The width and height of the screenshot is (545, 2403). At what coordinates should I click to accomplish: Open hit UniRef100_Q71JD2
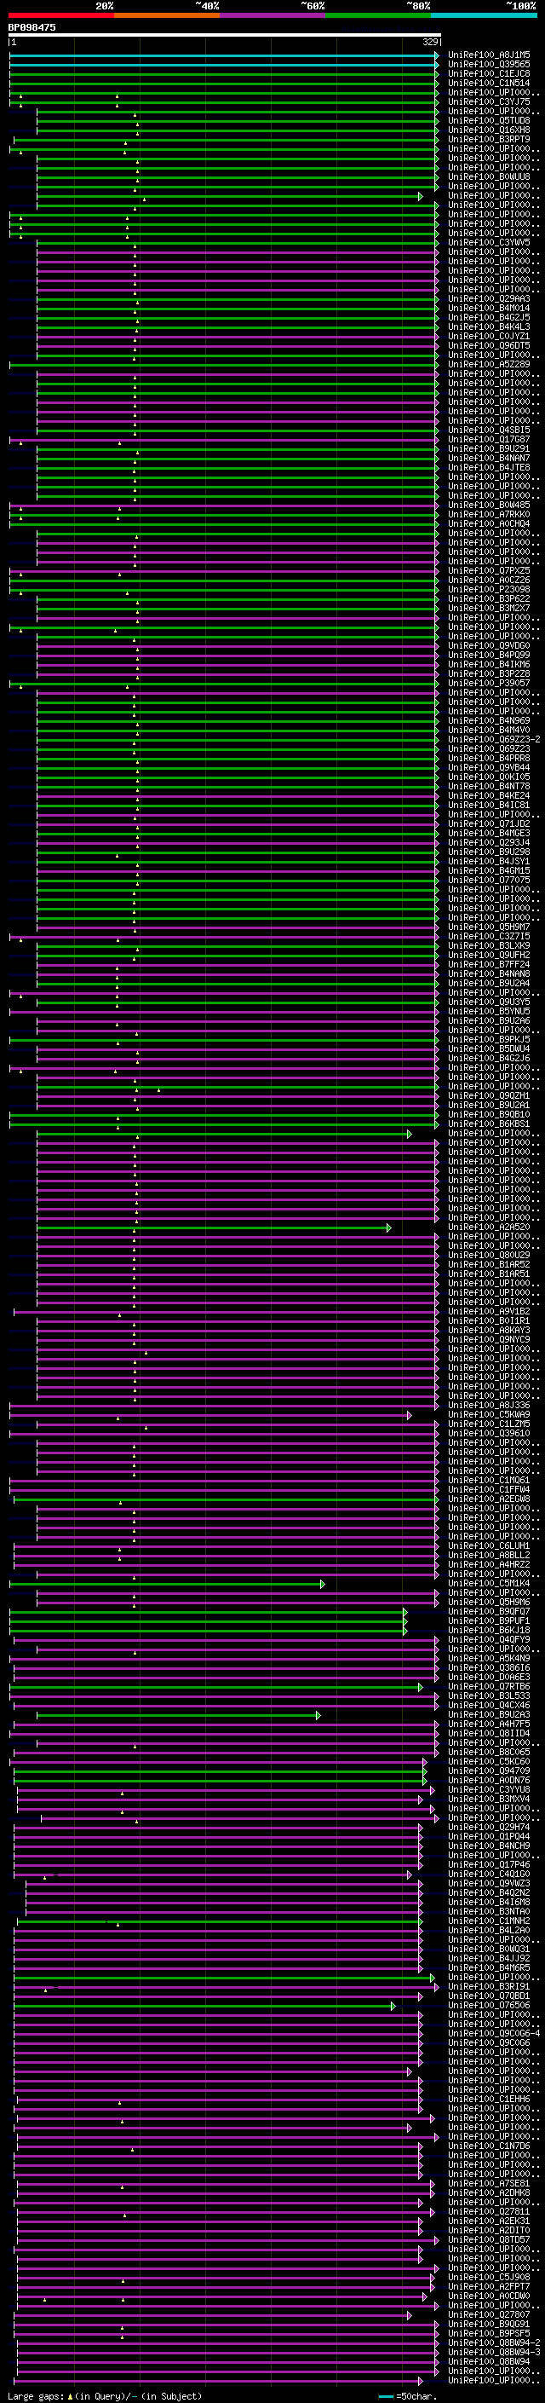coord(489,823)
